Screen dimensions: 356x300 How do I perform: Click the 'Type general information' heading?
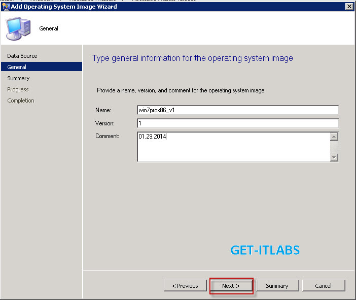pyautogui.click(x=193, y=58)
